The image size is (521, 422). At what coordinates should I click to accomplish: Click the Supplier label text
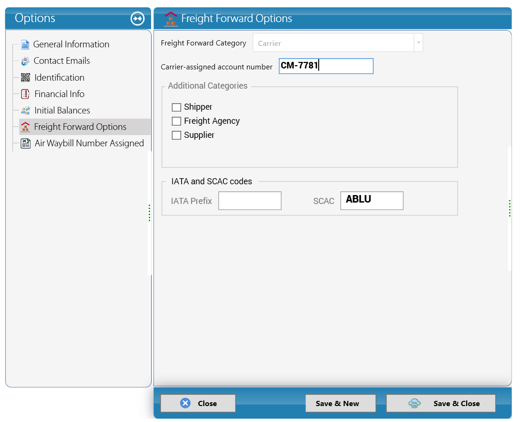199,135
